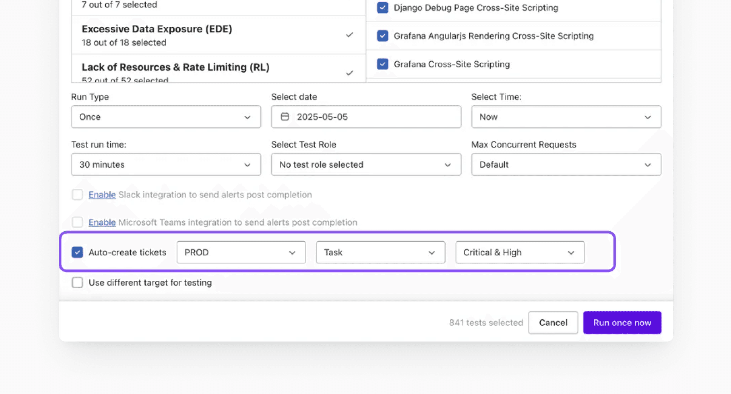Open the PROD project dropdown

[x=241, y=252]
